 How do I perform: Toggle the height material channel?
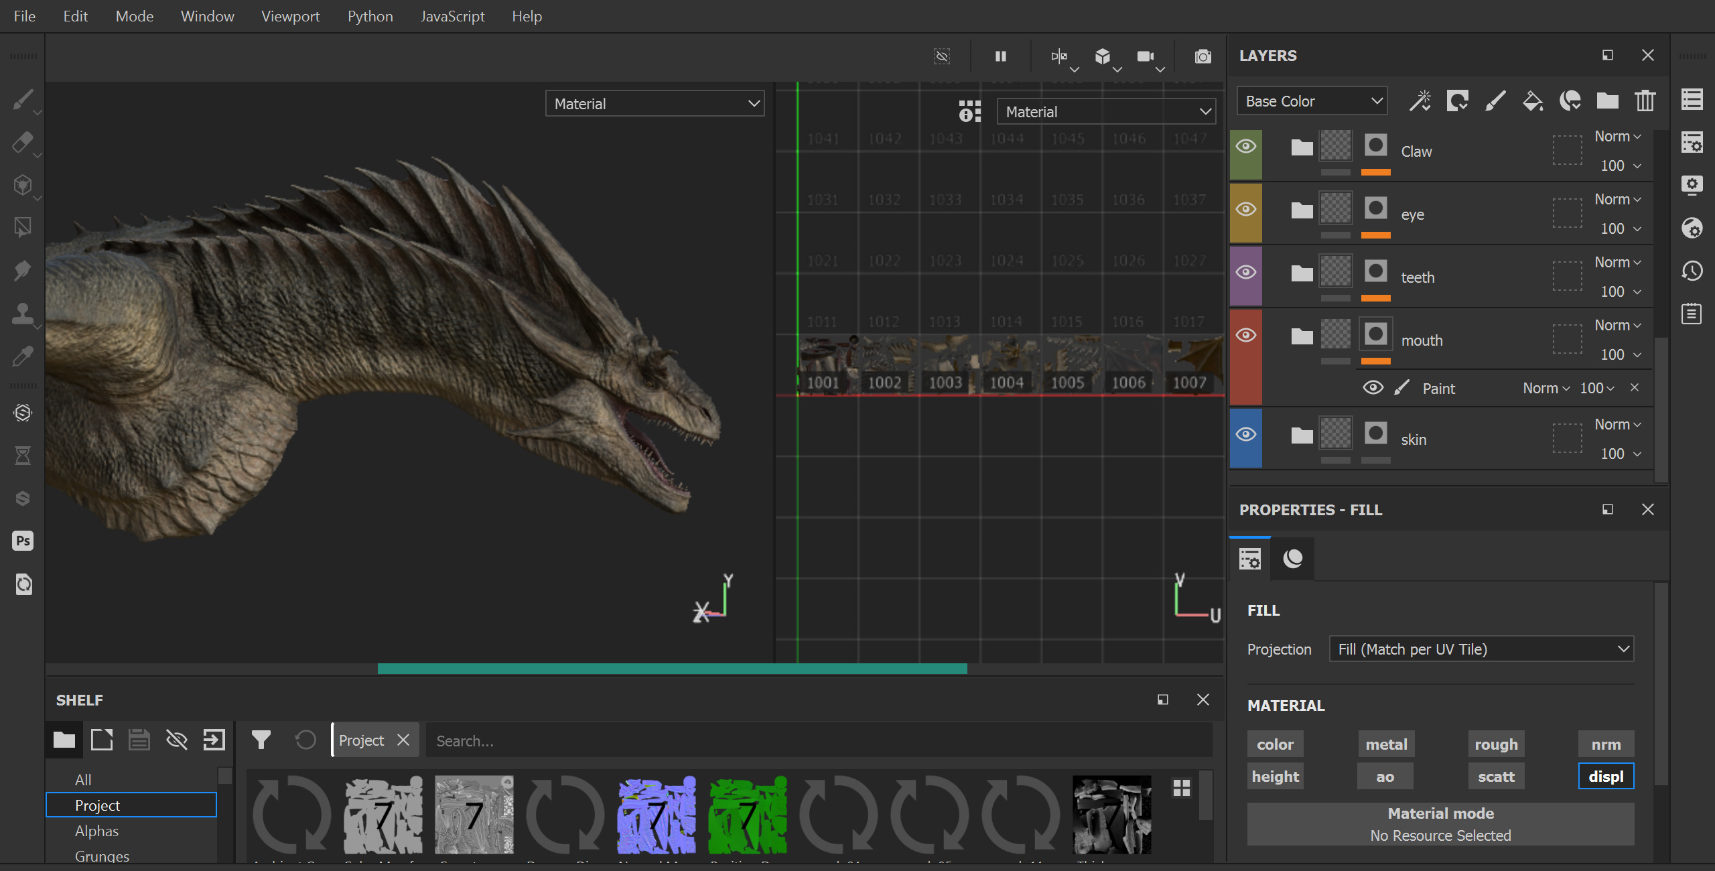[1275, 777]
